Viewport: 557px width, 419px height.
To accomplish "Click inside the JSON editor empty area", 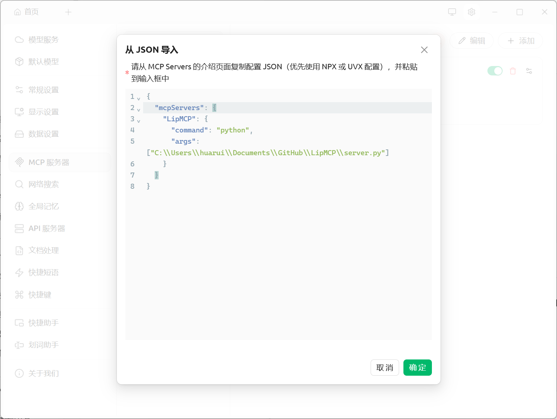I will point(278,265).
